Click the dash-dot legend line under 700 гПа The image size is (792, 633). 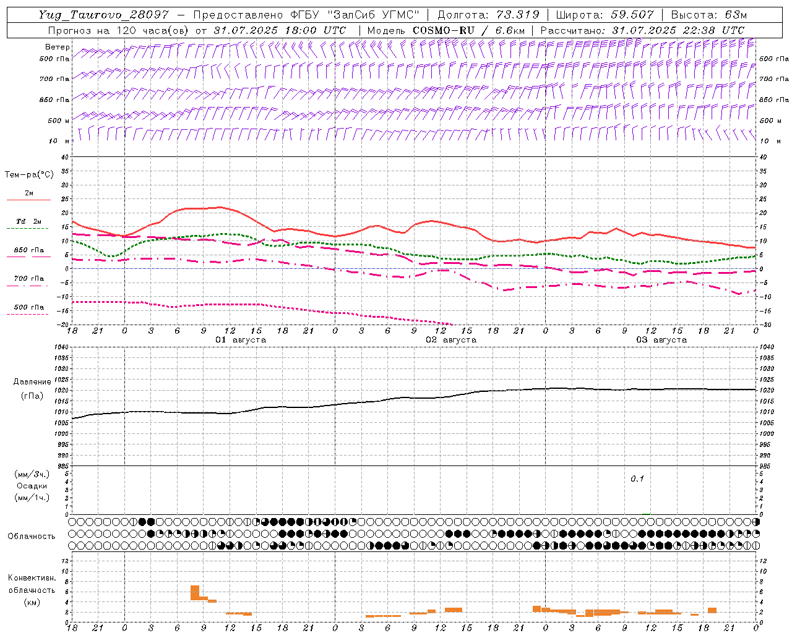click(28, 286)
